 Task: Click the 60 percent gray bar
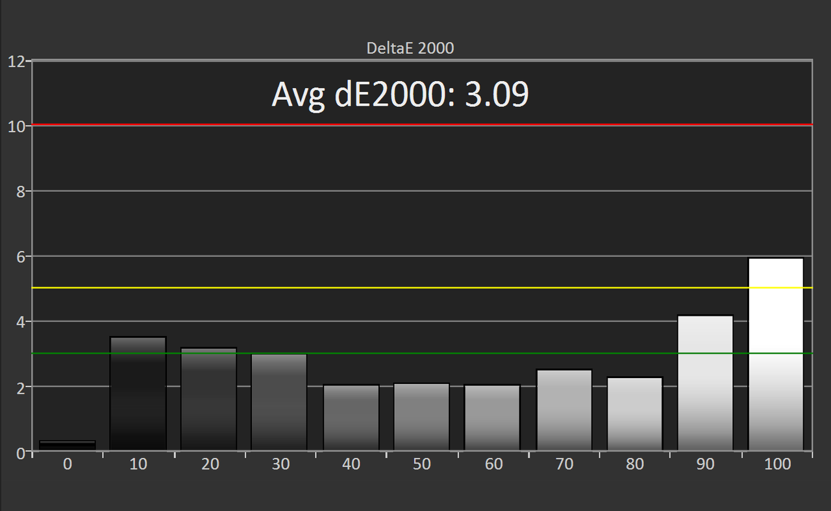pos(492,418)
